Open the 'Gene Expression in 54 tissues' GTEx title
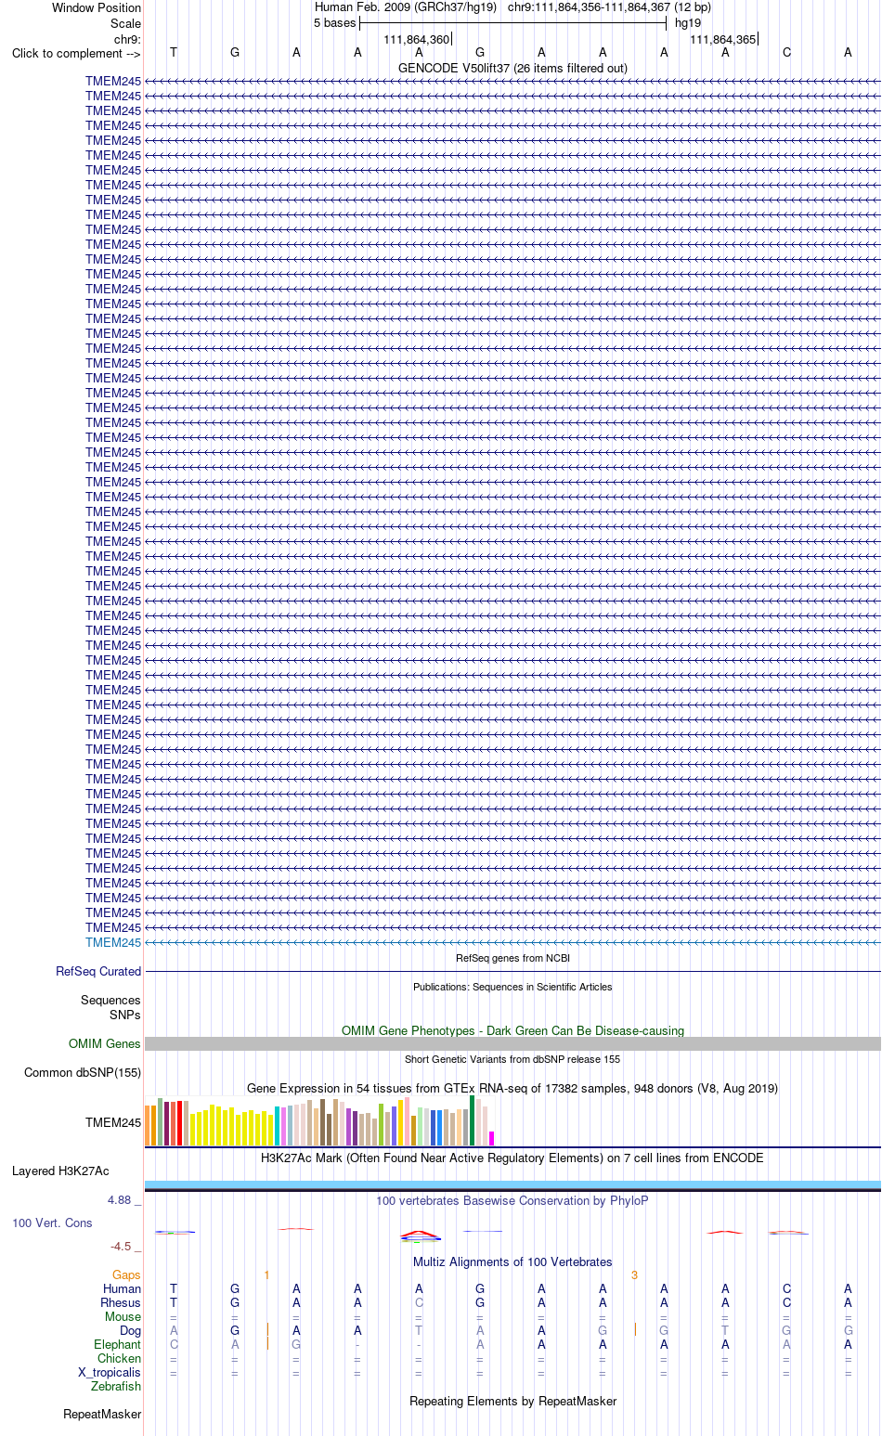This screenshot has height=1436, width=882. [x=512, y=1088]
